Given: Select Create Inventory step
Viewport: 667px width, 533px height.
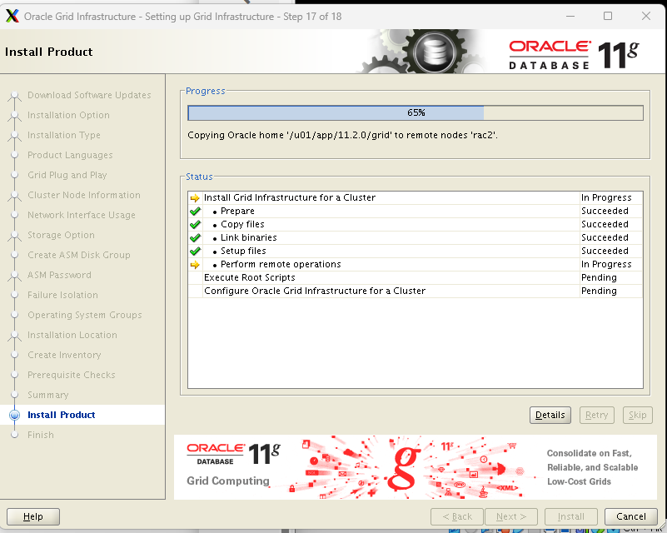Looking at the screenshot, I should [64, 355].
